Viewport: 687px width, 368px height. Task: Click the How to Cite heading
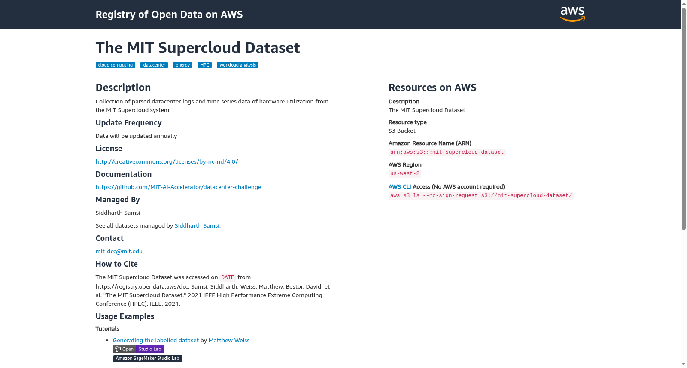[x=116, y=264]
